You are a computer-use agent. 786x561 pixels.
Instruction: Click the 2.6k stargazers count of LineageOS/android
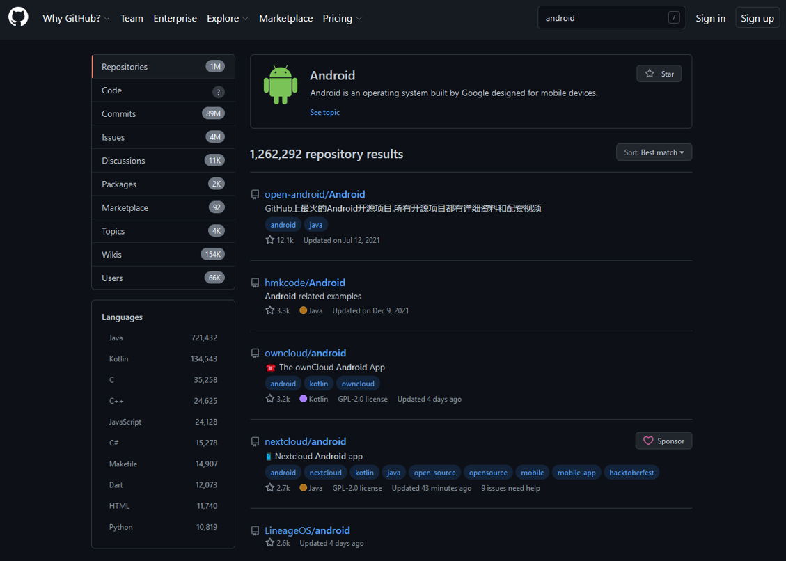tap(278, 543)
